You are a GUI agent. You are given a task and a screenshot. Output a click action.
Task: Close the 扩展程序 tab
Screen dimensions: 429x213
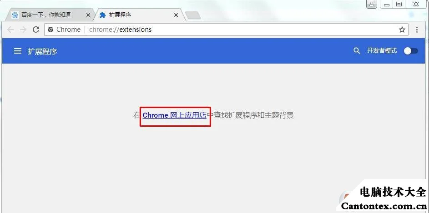pos(176,15)
